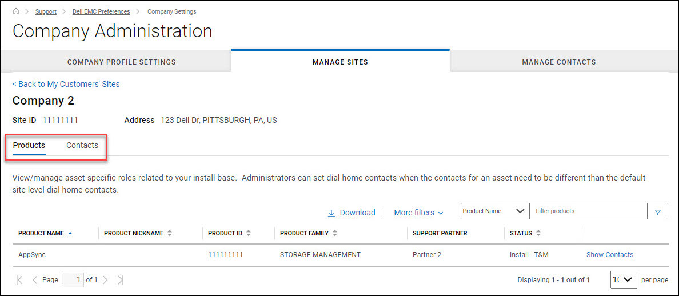Click the funnel filter icon
The height and width of the screenshot is (296, 679).
point(657,212)
